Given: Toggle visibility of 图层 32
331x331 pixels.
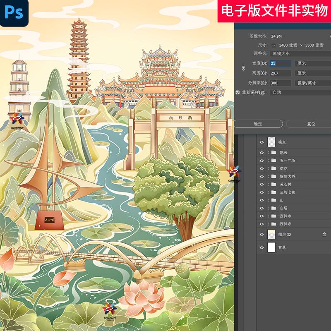Looking at the screenshot, I should 261,235.
